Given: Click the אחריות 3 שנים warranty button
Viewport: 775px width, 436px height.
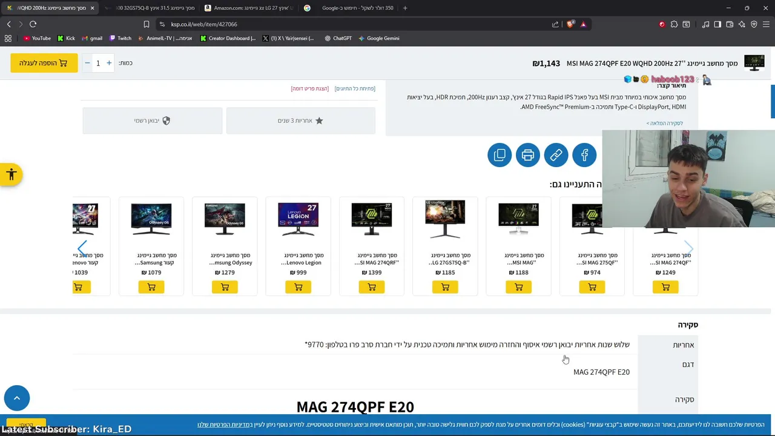Looking at the screenshot, I should pyautogui.click(x=301, y=121).
